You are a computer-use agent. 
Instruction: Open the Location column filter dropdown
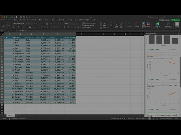tap(36, 37)
